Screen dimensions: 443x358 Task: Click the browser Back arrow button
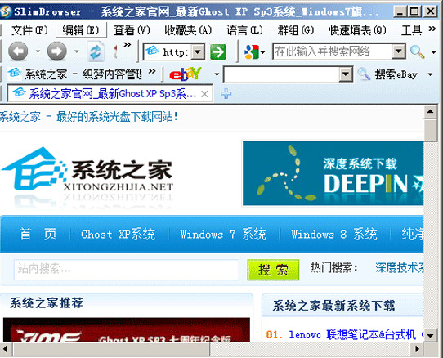[x=18, y=51]
